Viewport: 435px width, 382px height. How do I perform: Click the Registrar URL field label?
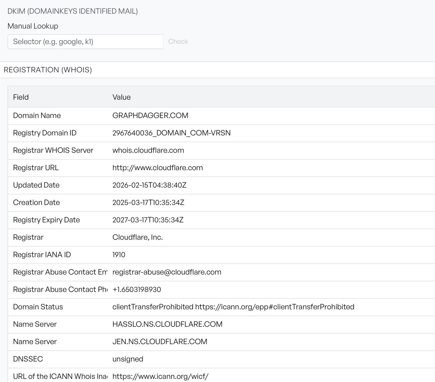tap(36, 168)
